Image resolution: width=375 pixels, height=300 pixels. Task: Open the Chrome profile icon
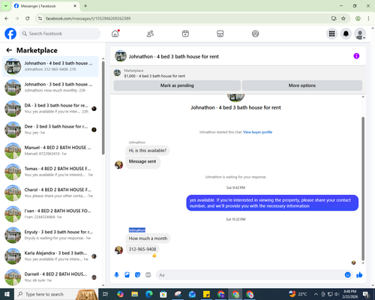[x=358, y=18]
